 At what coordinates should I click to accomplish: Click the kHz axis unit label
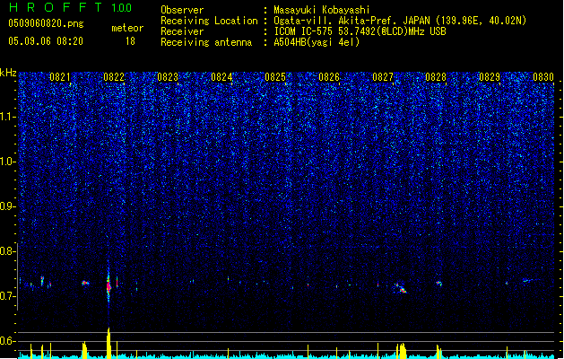click(x=8, y=73)
